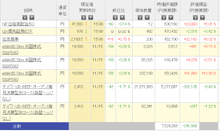Sort 現在値 column descending with down arrow

tap(91, 18)
